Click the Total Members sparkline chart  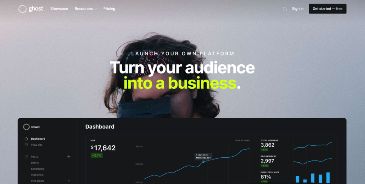click(x=313, y=146)
